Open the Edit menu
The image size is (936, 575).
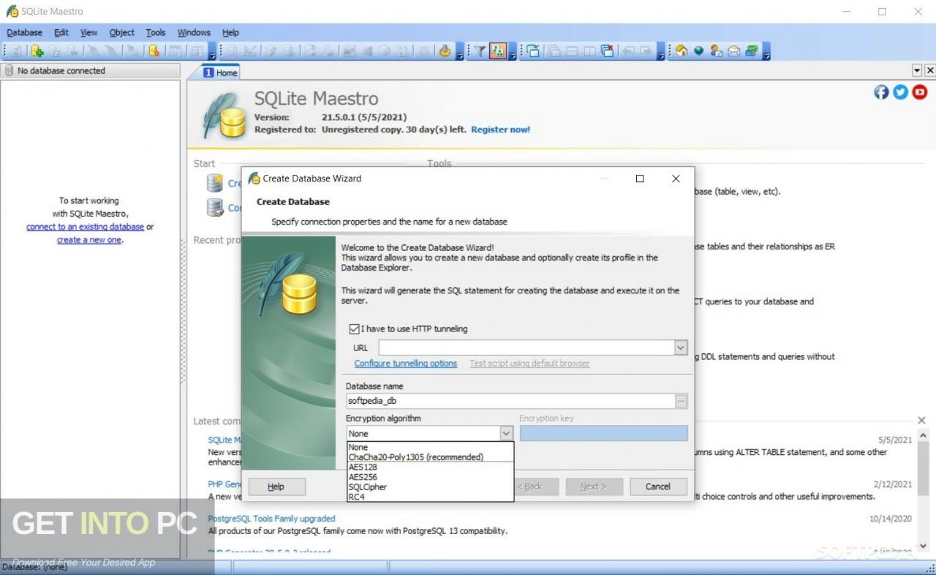tap(61, 32)
